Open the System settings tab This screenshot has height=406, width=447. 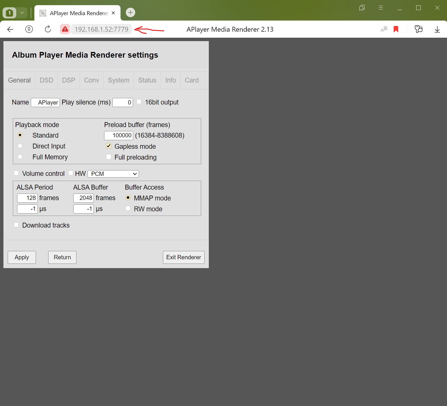coord(118,80)
